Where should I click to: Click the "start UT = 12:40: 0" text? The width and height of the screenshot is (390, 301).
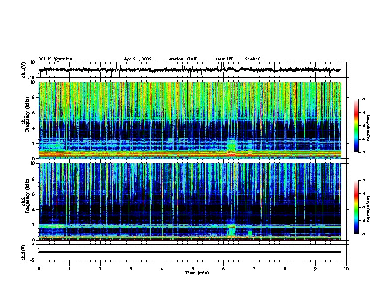pos(238,59)
